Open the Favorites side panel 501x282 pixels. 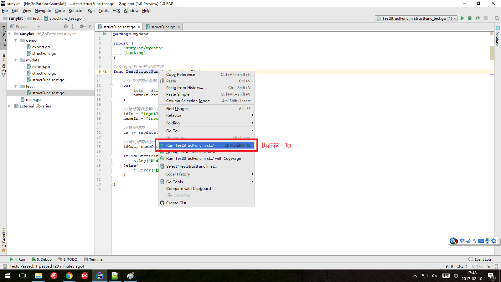coord(4,240)
